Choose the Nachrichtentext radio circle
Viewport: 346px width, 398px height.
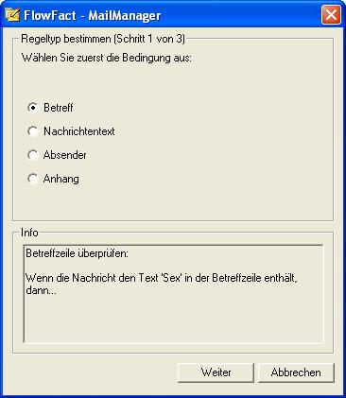point(33,131)
